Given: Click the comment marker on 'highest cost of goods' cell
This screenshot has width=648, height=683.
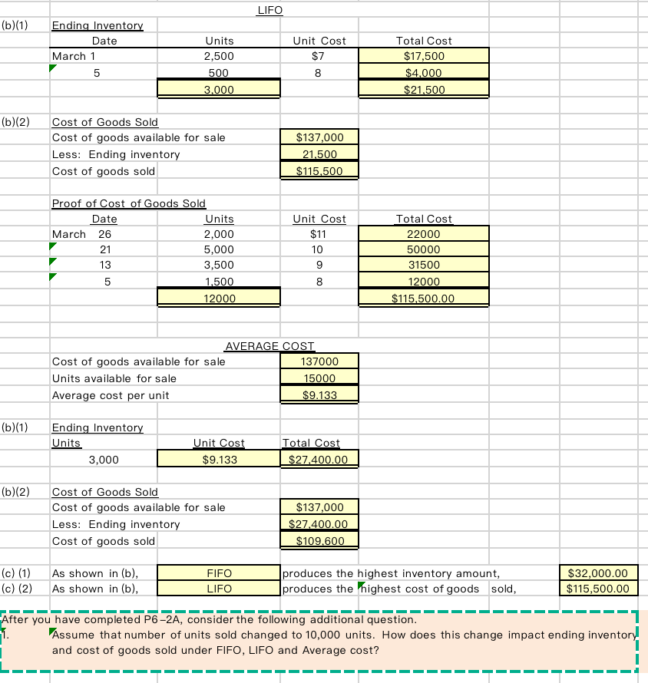Looking at the screenshot, I should coord(362,585).
